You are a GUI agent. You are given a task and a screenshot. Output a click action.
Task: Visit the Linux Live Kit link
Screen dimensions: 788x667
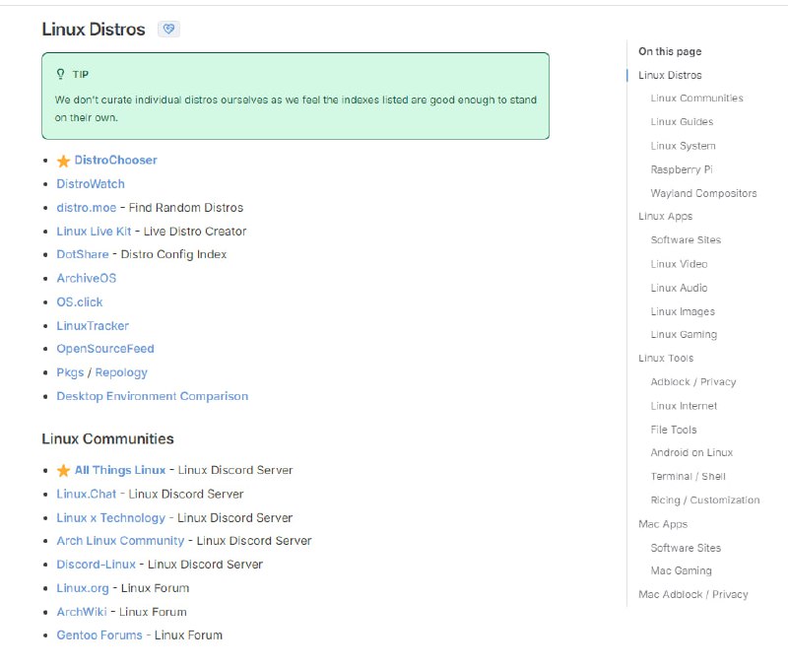(x=94, y=232)
